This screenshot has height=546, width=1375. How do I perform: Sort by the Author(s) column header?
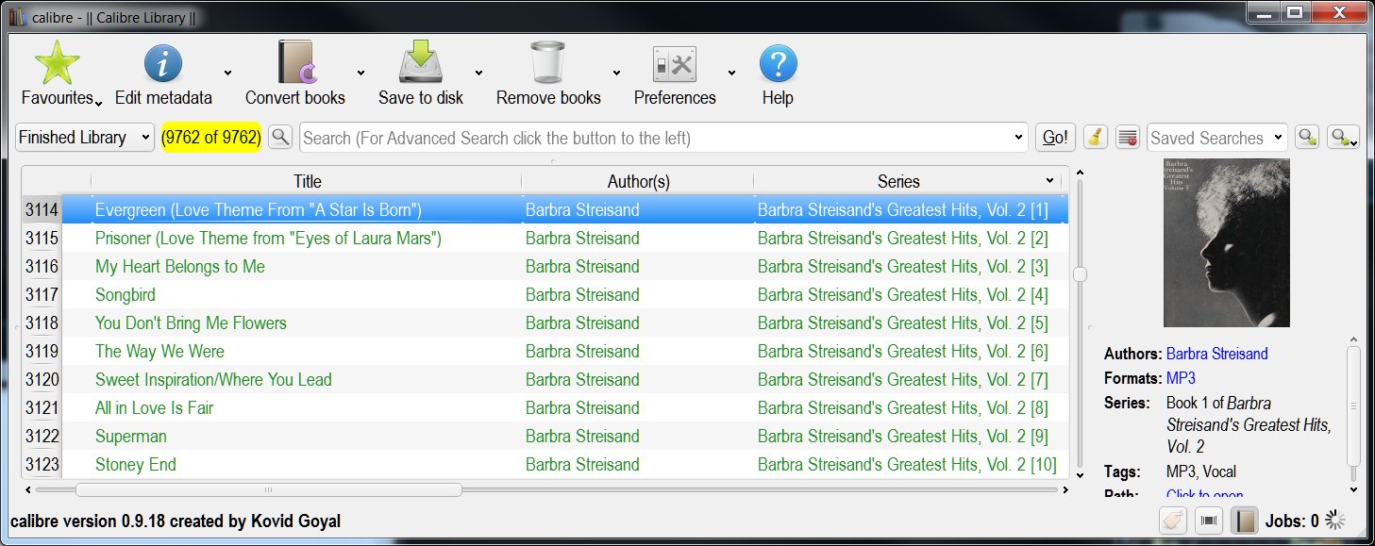(x=638, y=181)
